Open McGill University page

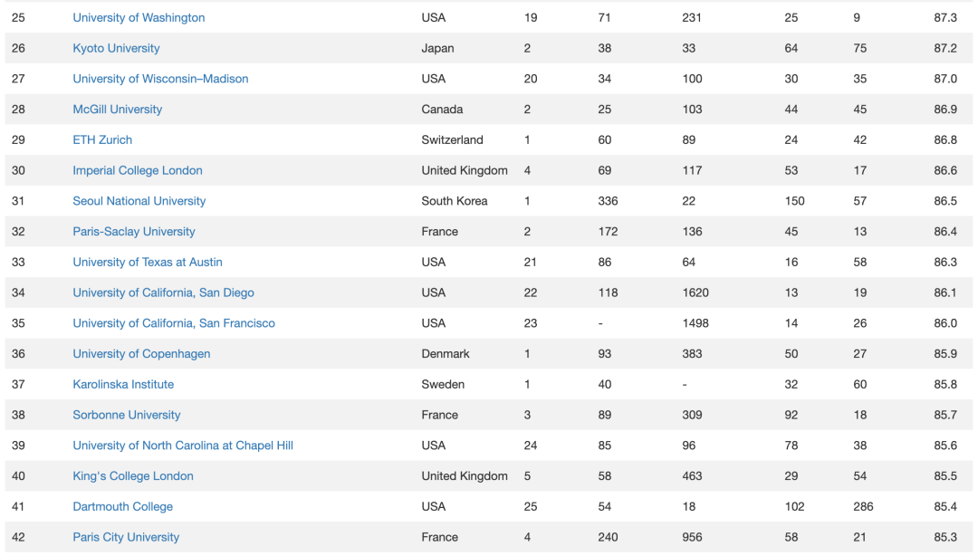[x=117, y=110]
